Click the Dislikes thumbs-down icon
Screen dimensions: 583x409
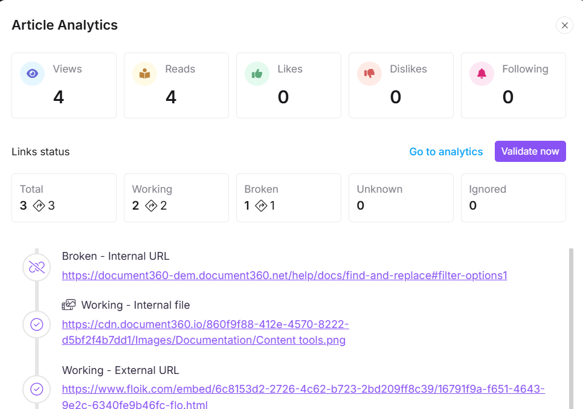point(369,74)
